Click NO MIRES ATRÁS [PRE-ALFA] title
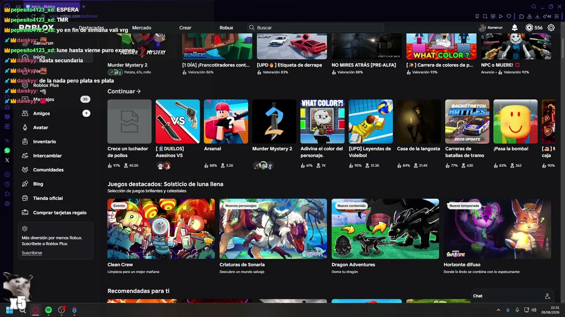The width and height of the screenshot is (565, 317). (x=363, y=65)
